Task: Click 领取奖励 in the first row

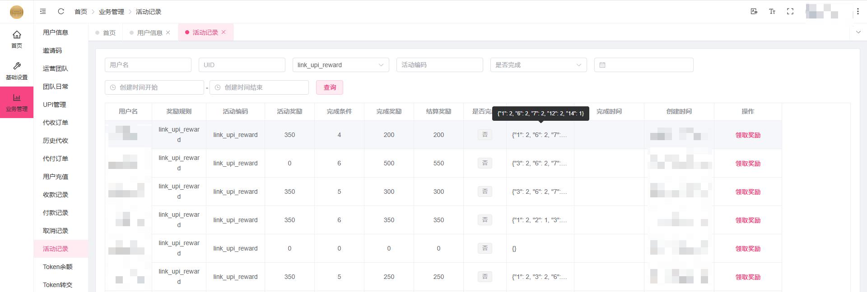Action: [748, 135]
